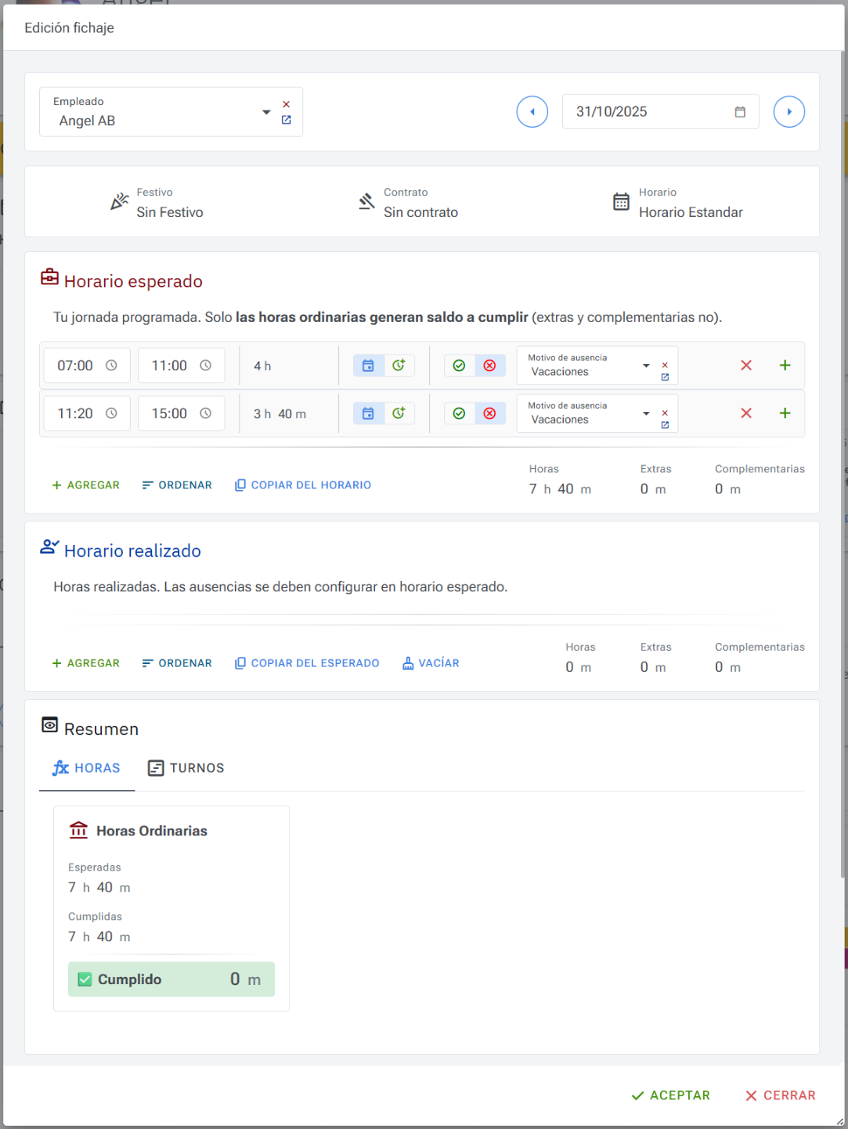This screenshot has width=848, height=1129.
Task: Open calendar picker in date field
Action: (739, 112)
